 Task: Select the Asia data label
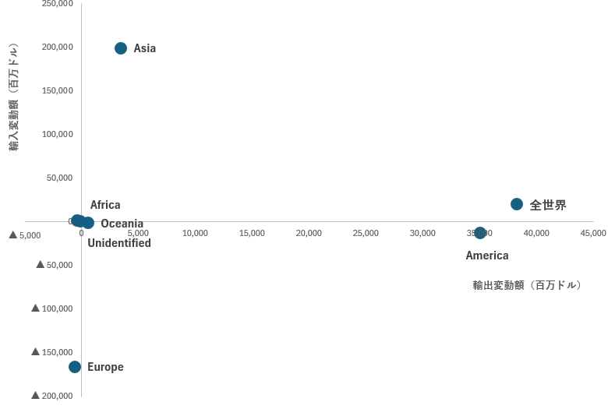click(145, 48)
